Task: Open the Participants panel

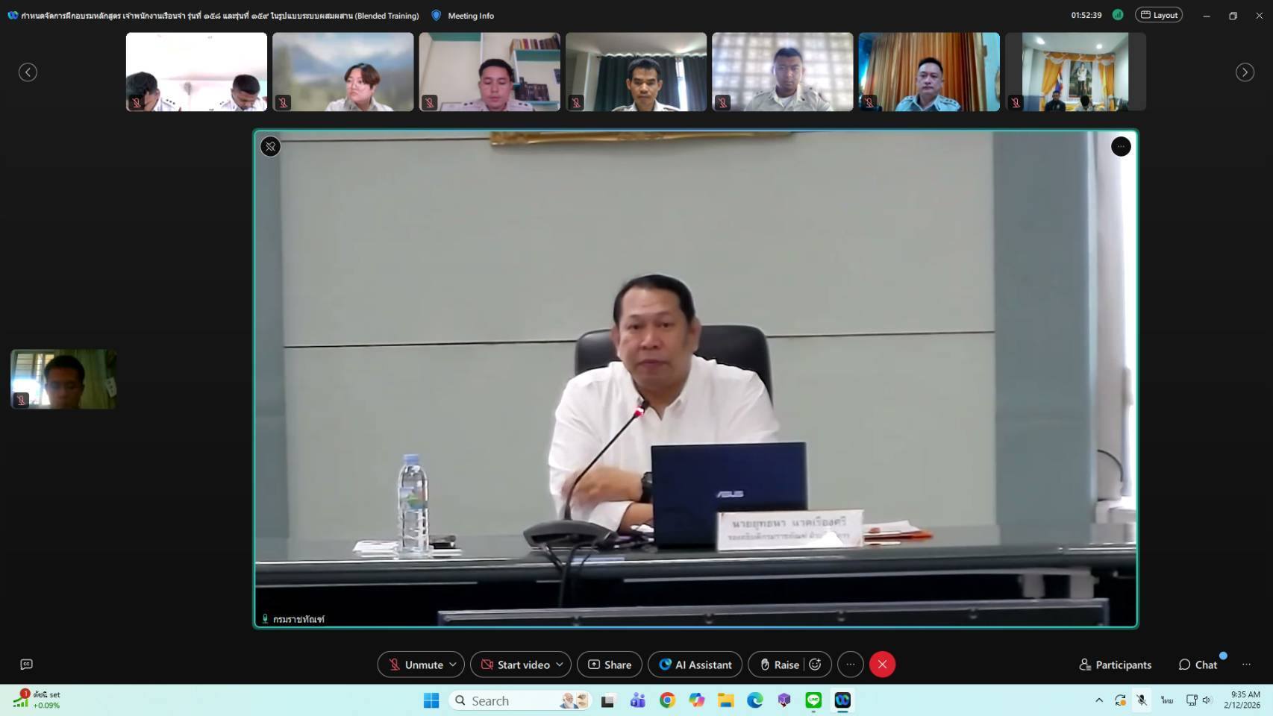Action: pyautogui.click(x=1115, y=665)
